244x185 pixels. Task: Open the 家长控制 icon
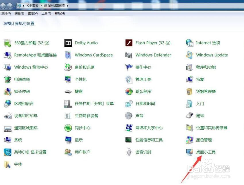(7, 91)
